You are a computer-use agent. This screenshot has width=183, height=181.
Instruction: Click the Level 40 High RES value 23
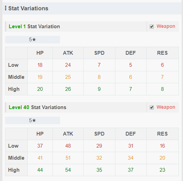(162, 170)
